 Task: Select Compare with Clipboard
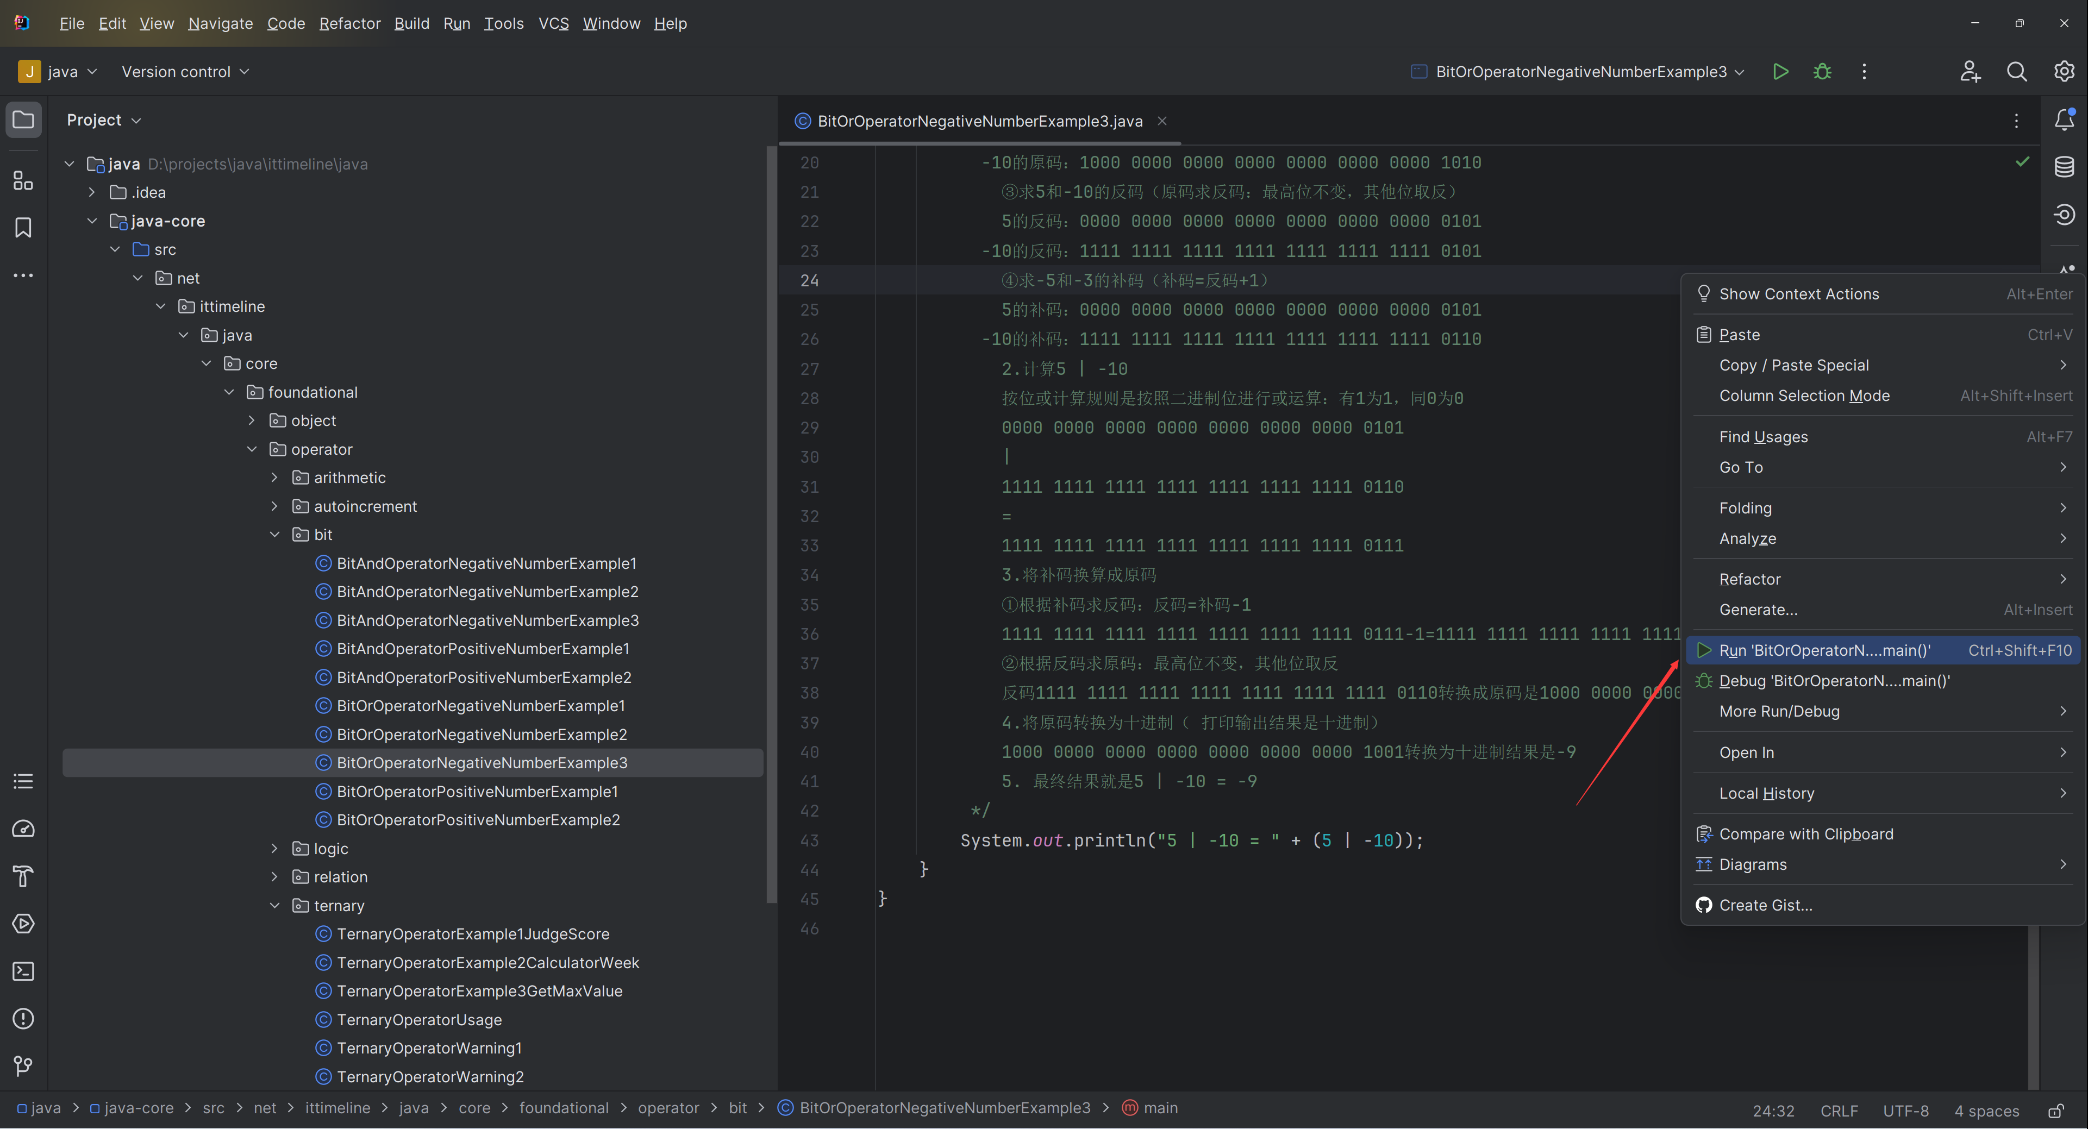(1883, 834)
